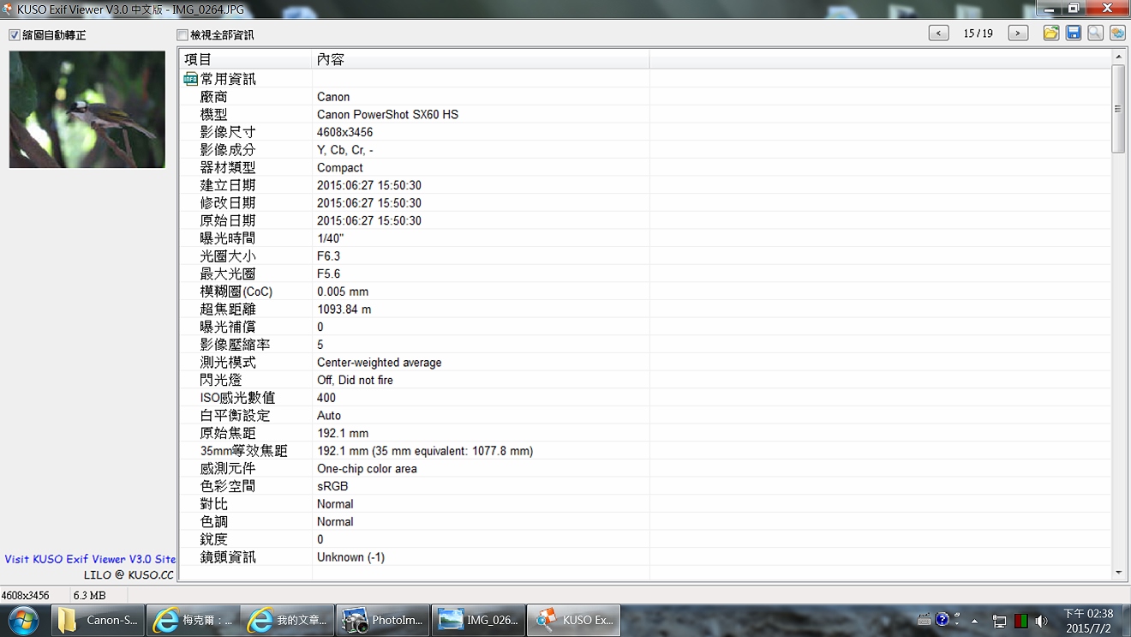Open settings via gear icon
The height and width of the screenshot is (637, 1131).
tap(1118, 33)
